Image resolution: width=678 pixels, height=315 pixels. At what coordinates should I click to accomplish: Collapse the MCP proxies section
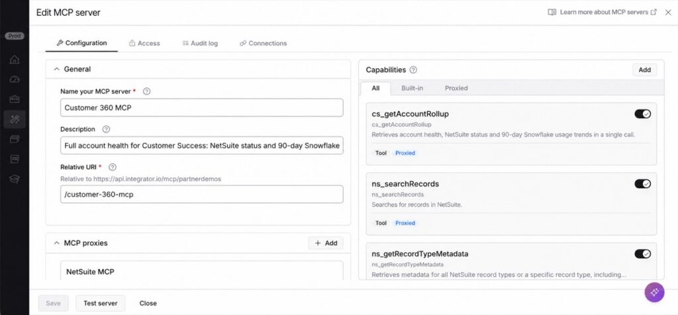coord(57,244)
